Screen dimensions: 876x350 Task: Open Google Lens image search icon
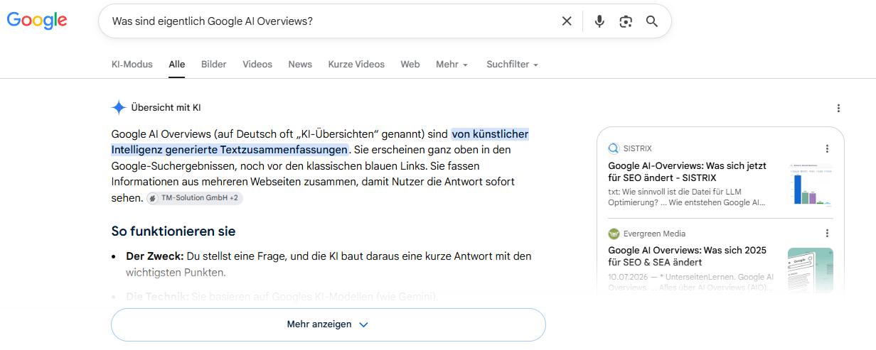coord(626,21)
